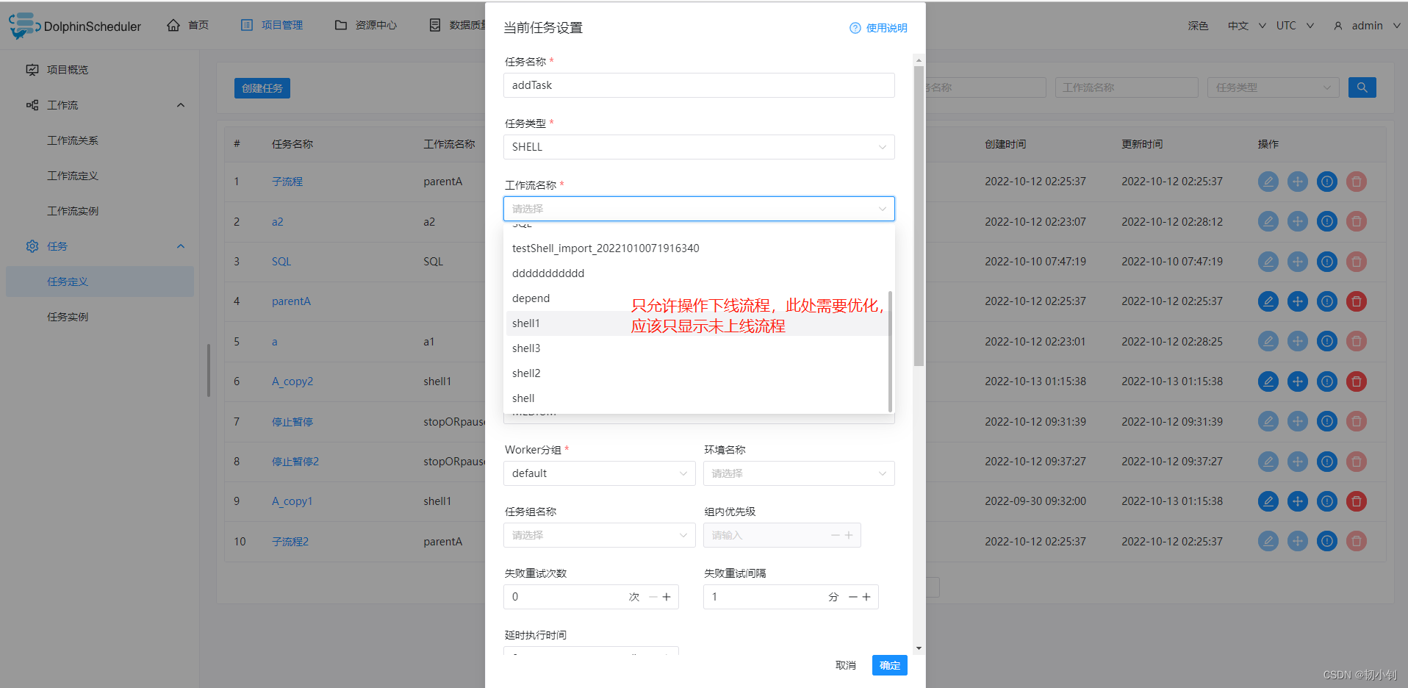1408x688 pixels.
Task: Select shell3 from workflow list
Action: click(x=697, y=348)
